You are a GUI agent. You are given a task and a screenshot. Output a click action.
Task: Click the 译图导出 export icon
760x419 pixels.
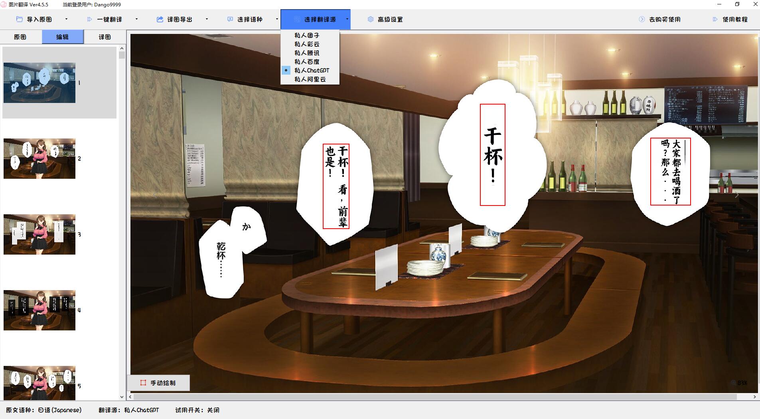tap(160, 19)
